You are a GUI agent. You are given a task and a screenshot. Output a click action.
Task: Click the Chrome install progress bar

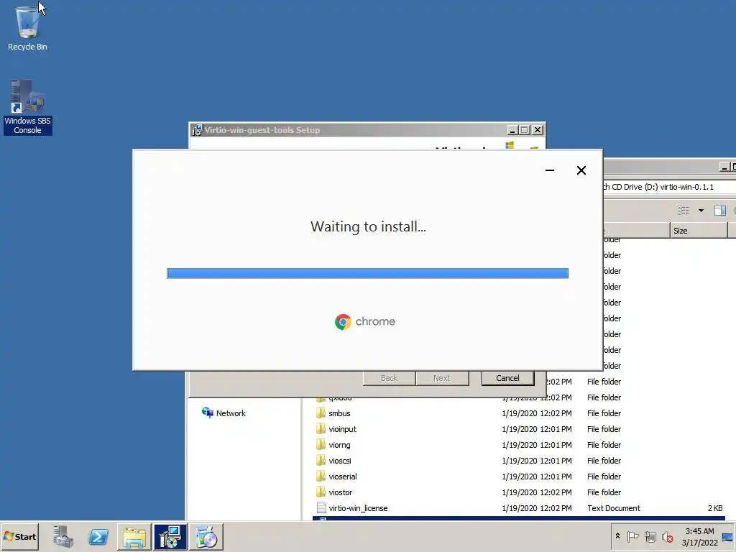(x=367, y=273)
